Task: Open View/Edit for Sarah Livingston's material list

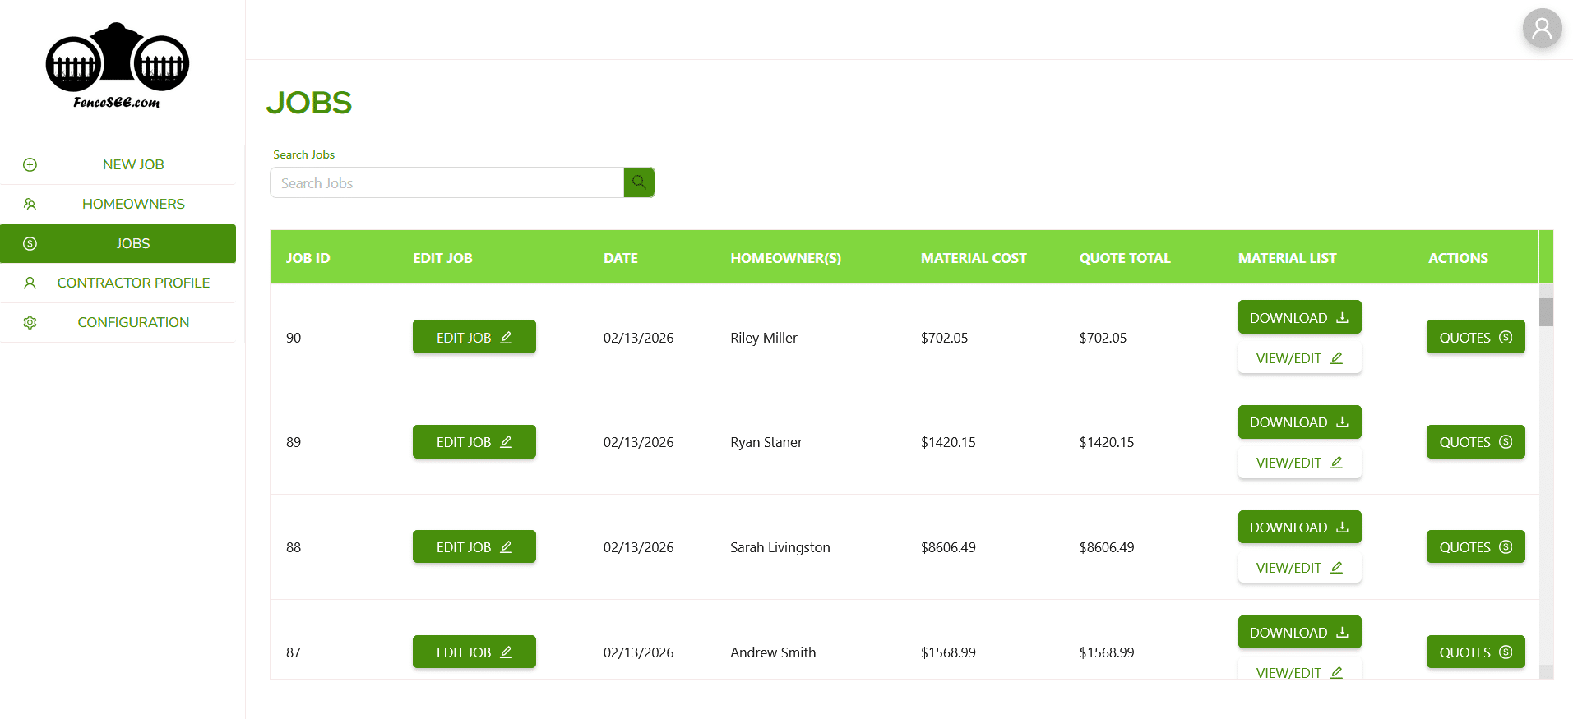Action: (x=1299, y=568)
